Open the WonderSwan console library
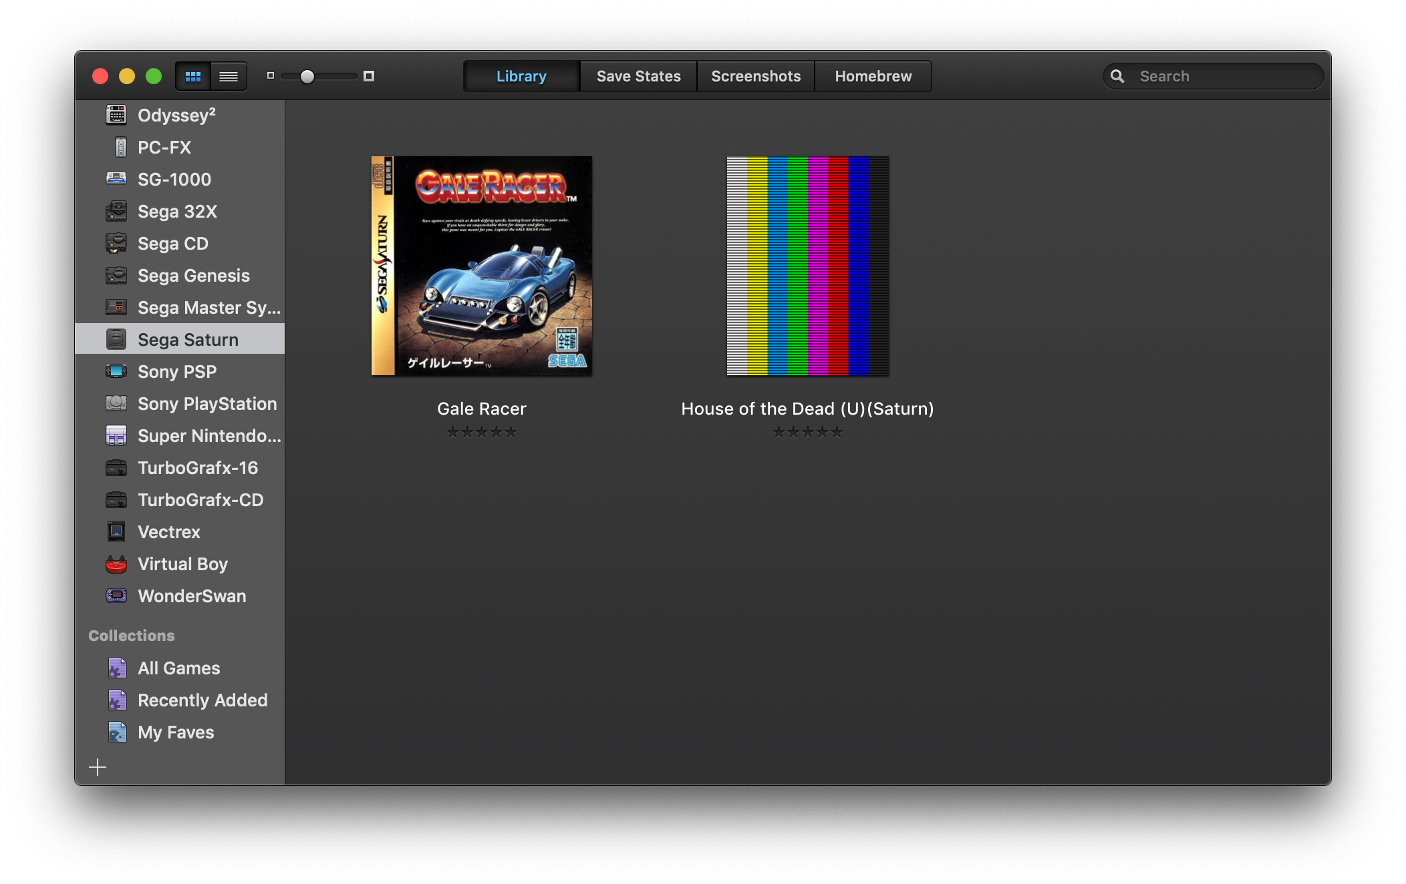The image size is (1406, 884). point(191,596)
